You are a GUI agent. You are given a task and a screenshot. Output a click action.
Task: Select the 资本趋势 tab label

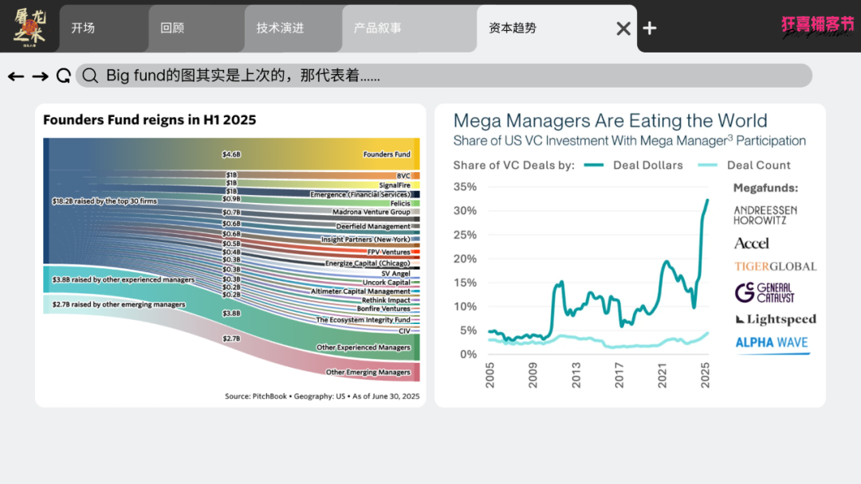tap(513, 28)
